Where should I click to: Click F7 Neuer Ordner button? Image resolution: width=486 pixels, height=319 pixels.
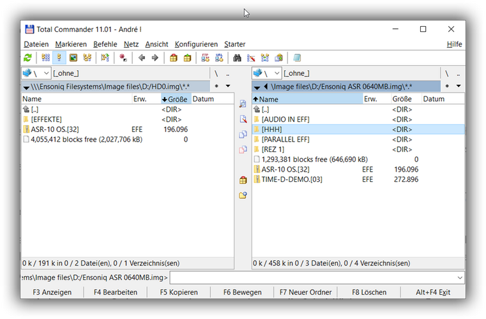(x=306, y=292)
